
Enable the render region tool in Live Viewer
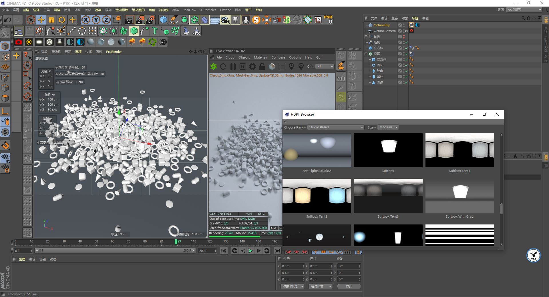(282, 67)
